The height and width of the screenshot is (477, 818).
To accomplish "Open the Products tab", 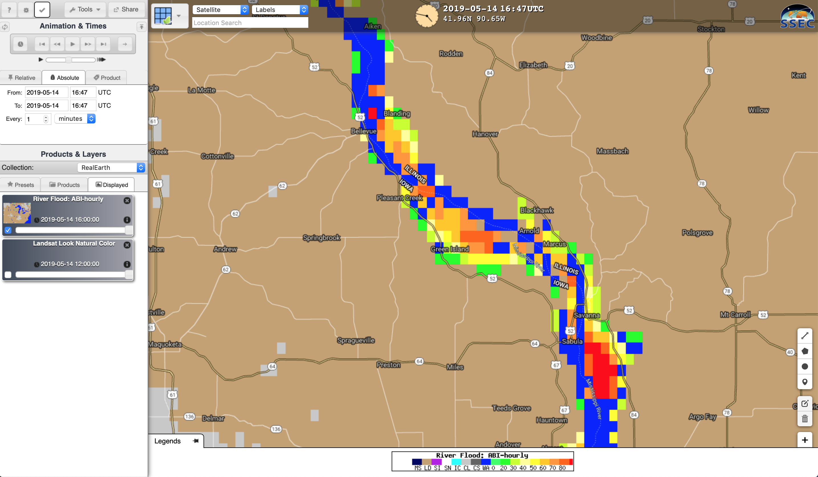I will 64,185.
